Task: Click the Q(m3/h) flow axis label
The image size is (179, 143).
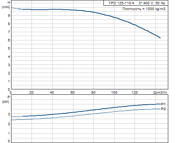Action: coord(160,93)
